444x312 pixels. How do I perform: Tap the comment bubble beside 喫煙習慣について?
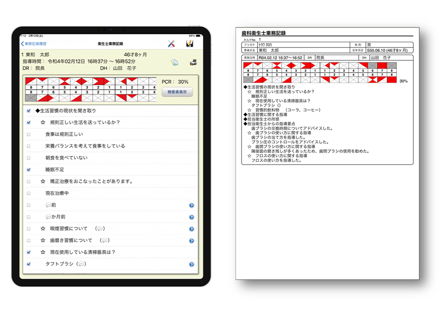tap(100, 229)
